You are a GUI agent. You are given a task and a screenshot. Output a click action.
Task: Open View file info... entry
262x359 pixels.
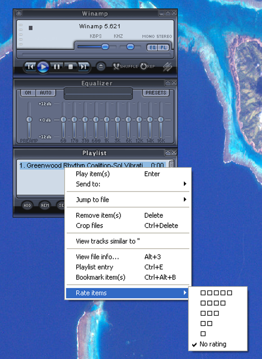[128, 257]
